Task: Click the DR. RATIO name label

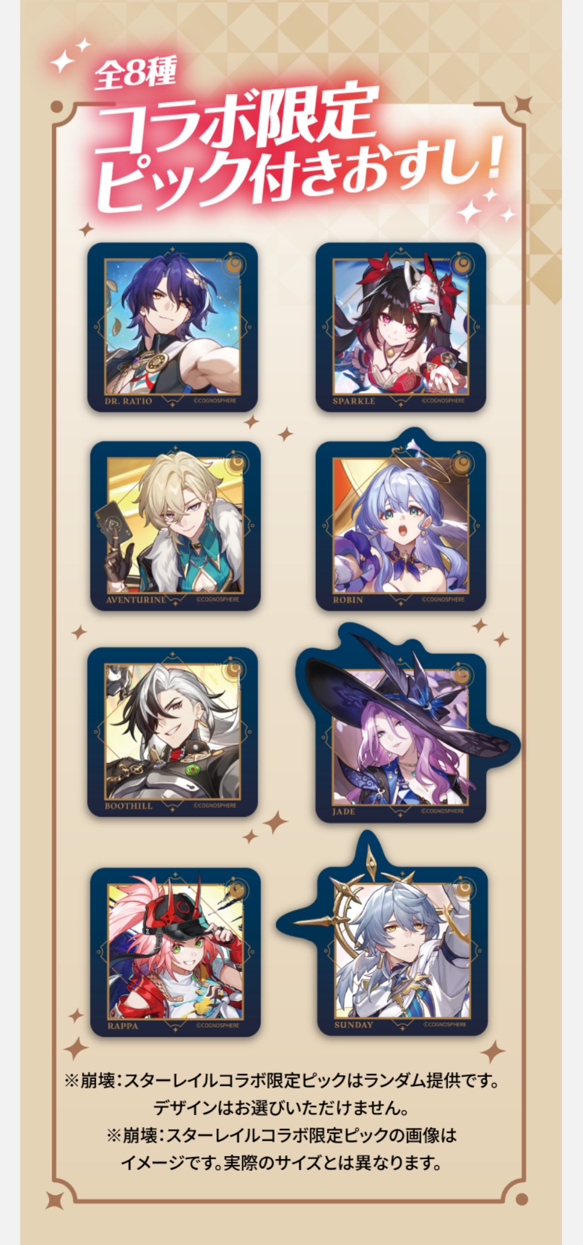Action: [x=129, y=401]
